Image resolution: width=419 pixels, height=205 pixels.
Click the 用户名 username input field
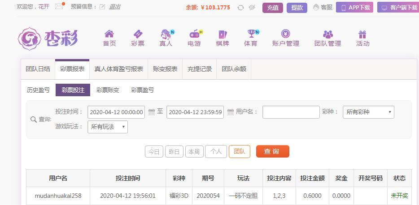coord(291,112)
